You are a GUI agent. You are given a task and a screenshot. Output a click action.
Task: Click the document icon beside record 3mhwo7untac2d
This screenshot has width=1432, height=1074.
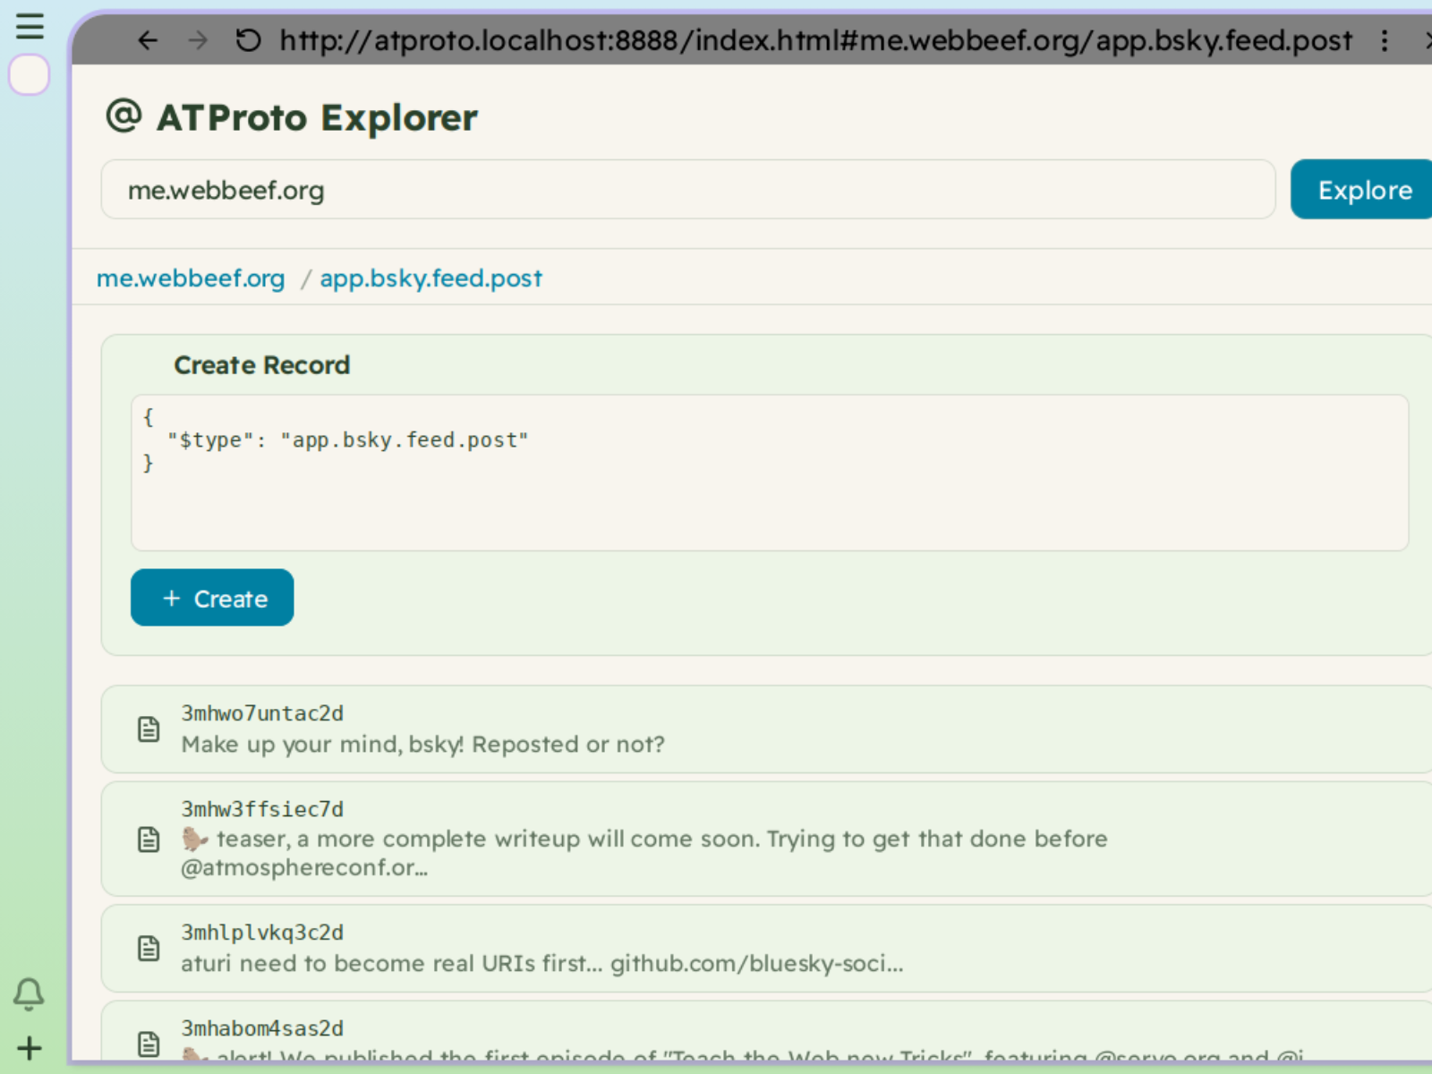pyautogui.click(x=149, y=729)
